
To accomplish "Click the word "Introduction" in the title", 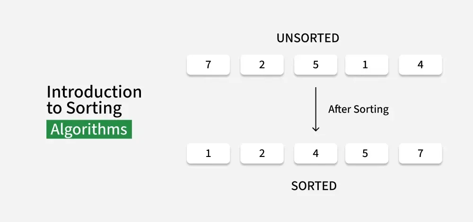I will [94, 91].
